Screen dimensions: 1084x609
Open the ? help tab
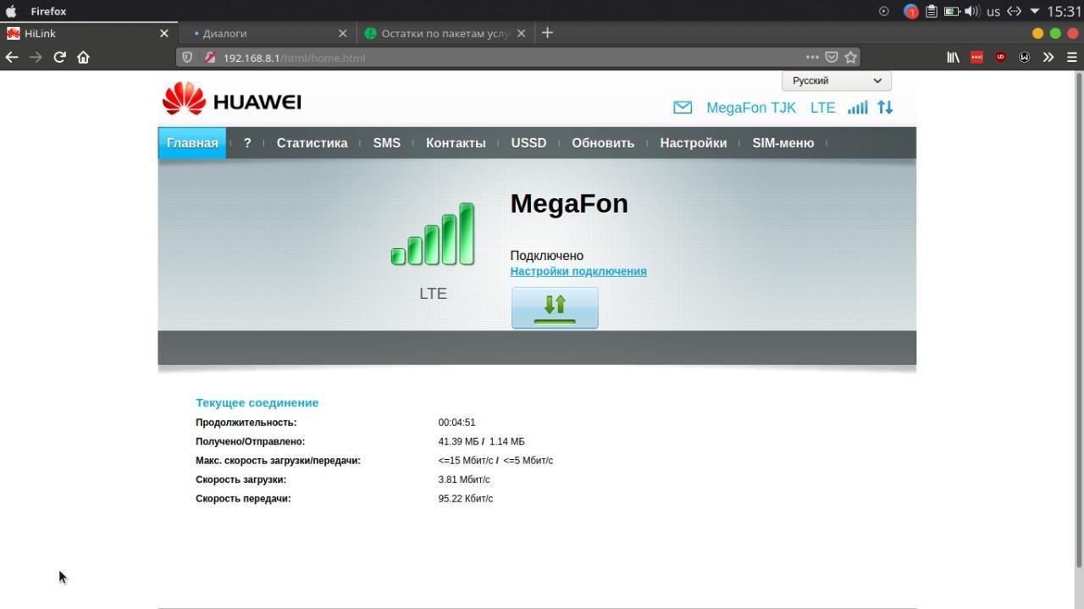(x=247, y=143)
